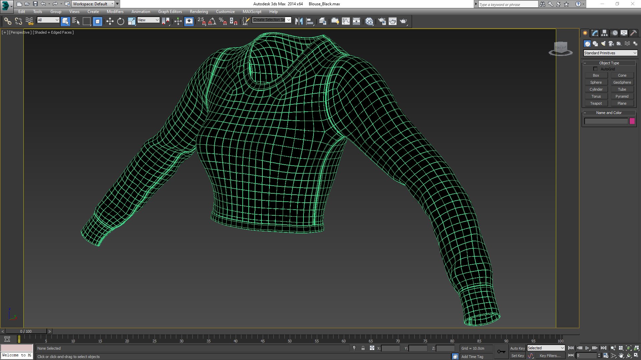Open the Graph Editors menu

(x=170, y=11)
